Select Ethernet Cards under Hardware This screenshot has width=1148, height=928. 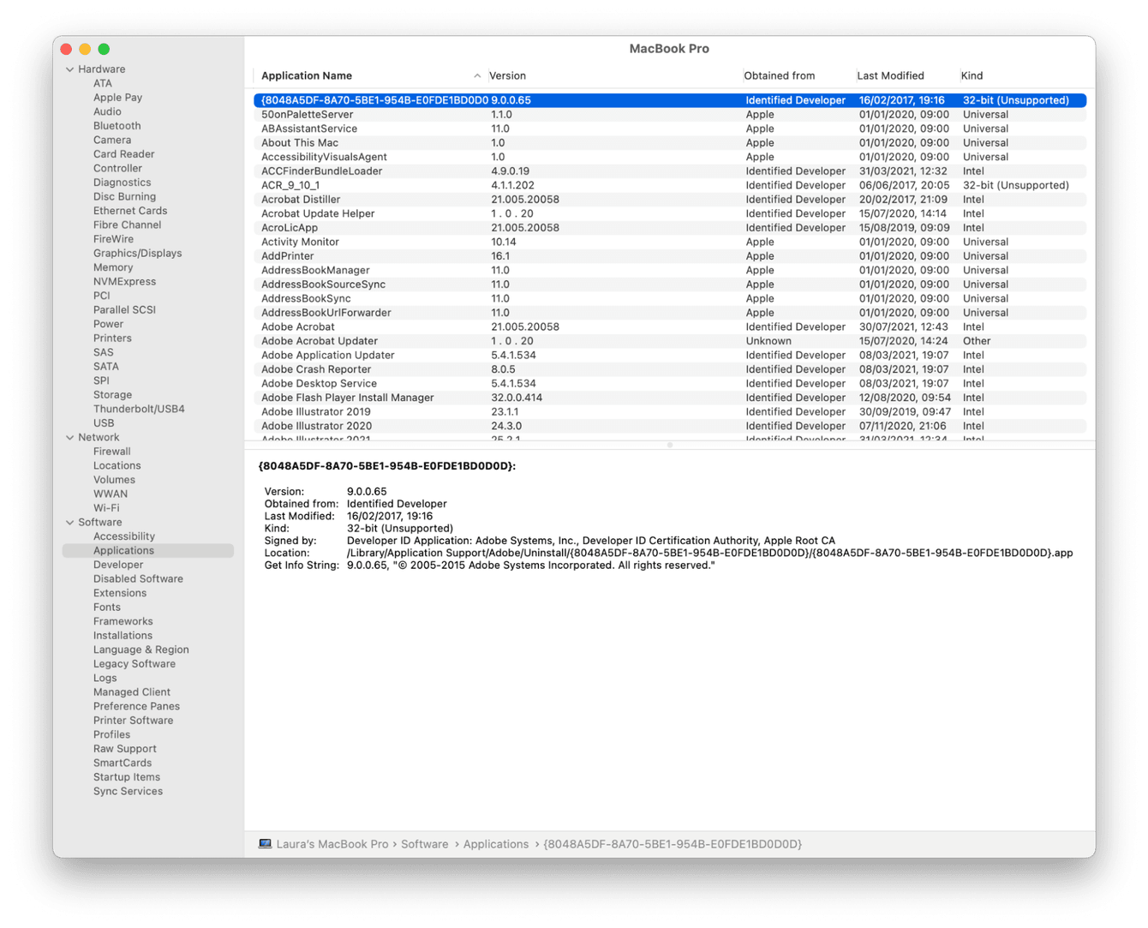pos(130,211)
